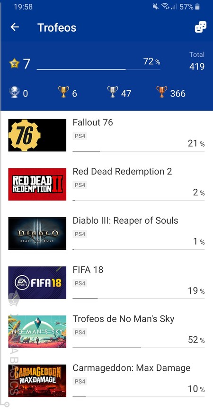
Task: Tap the trophy level star icon
Action: pos(14,63)
